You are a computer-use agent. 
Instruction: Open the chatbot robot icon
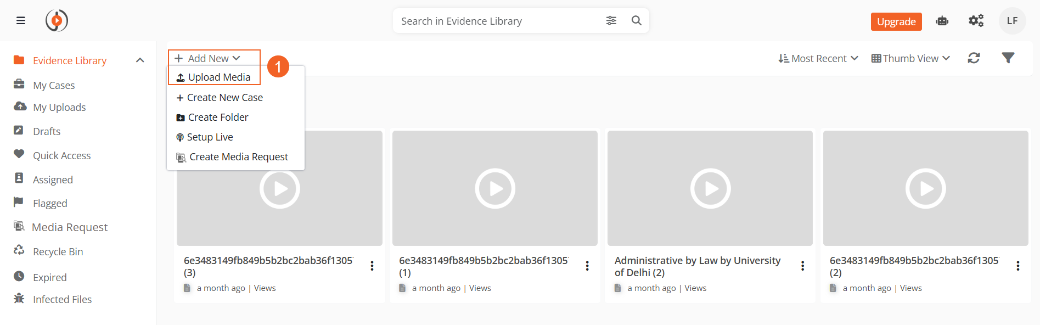pos(942,21)
